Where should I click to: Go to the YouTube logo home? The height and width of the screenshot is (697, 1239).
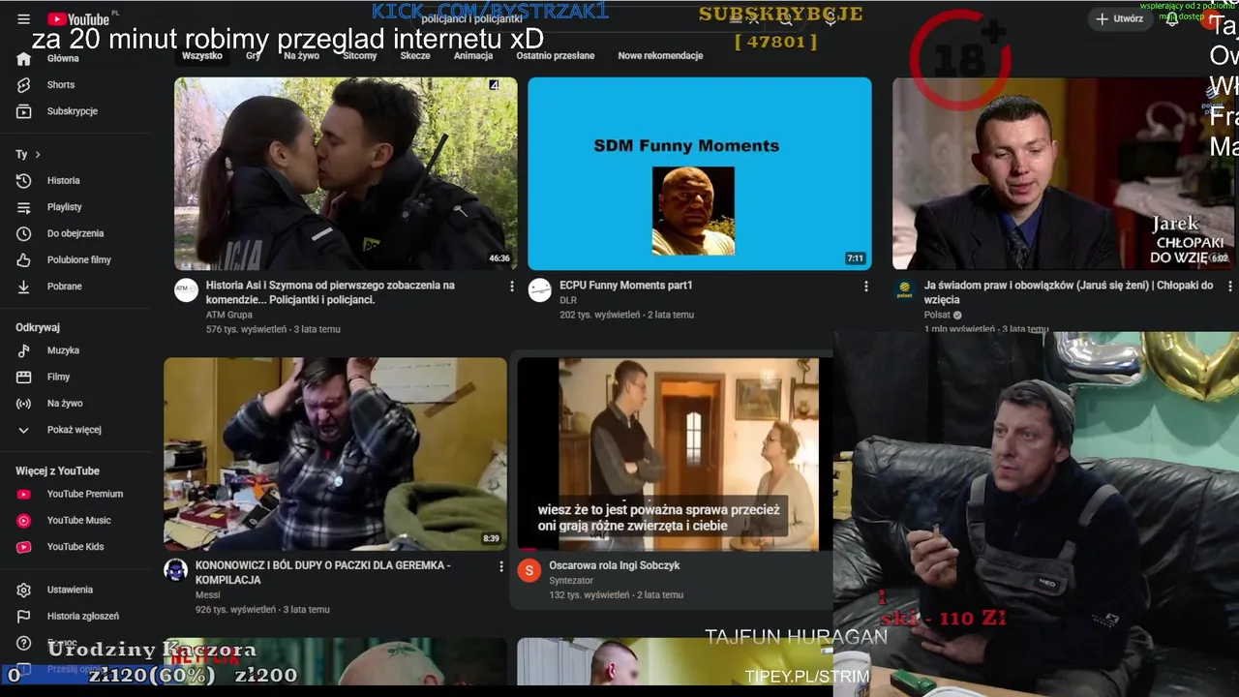coord(77,19)
